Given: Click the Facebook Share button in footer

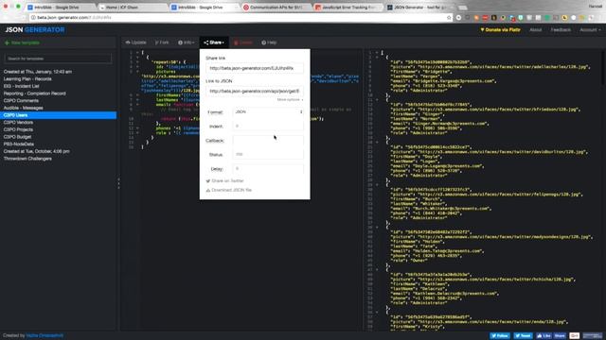Looking at the screenshot, I should point(560,336).
